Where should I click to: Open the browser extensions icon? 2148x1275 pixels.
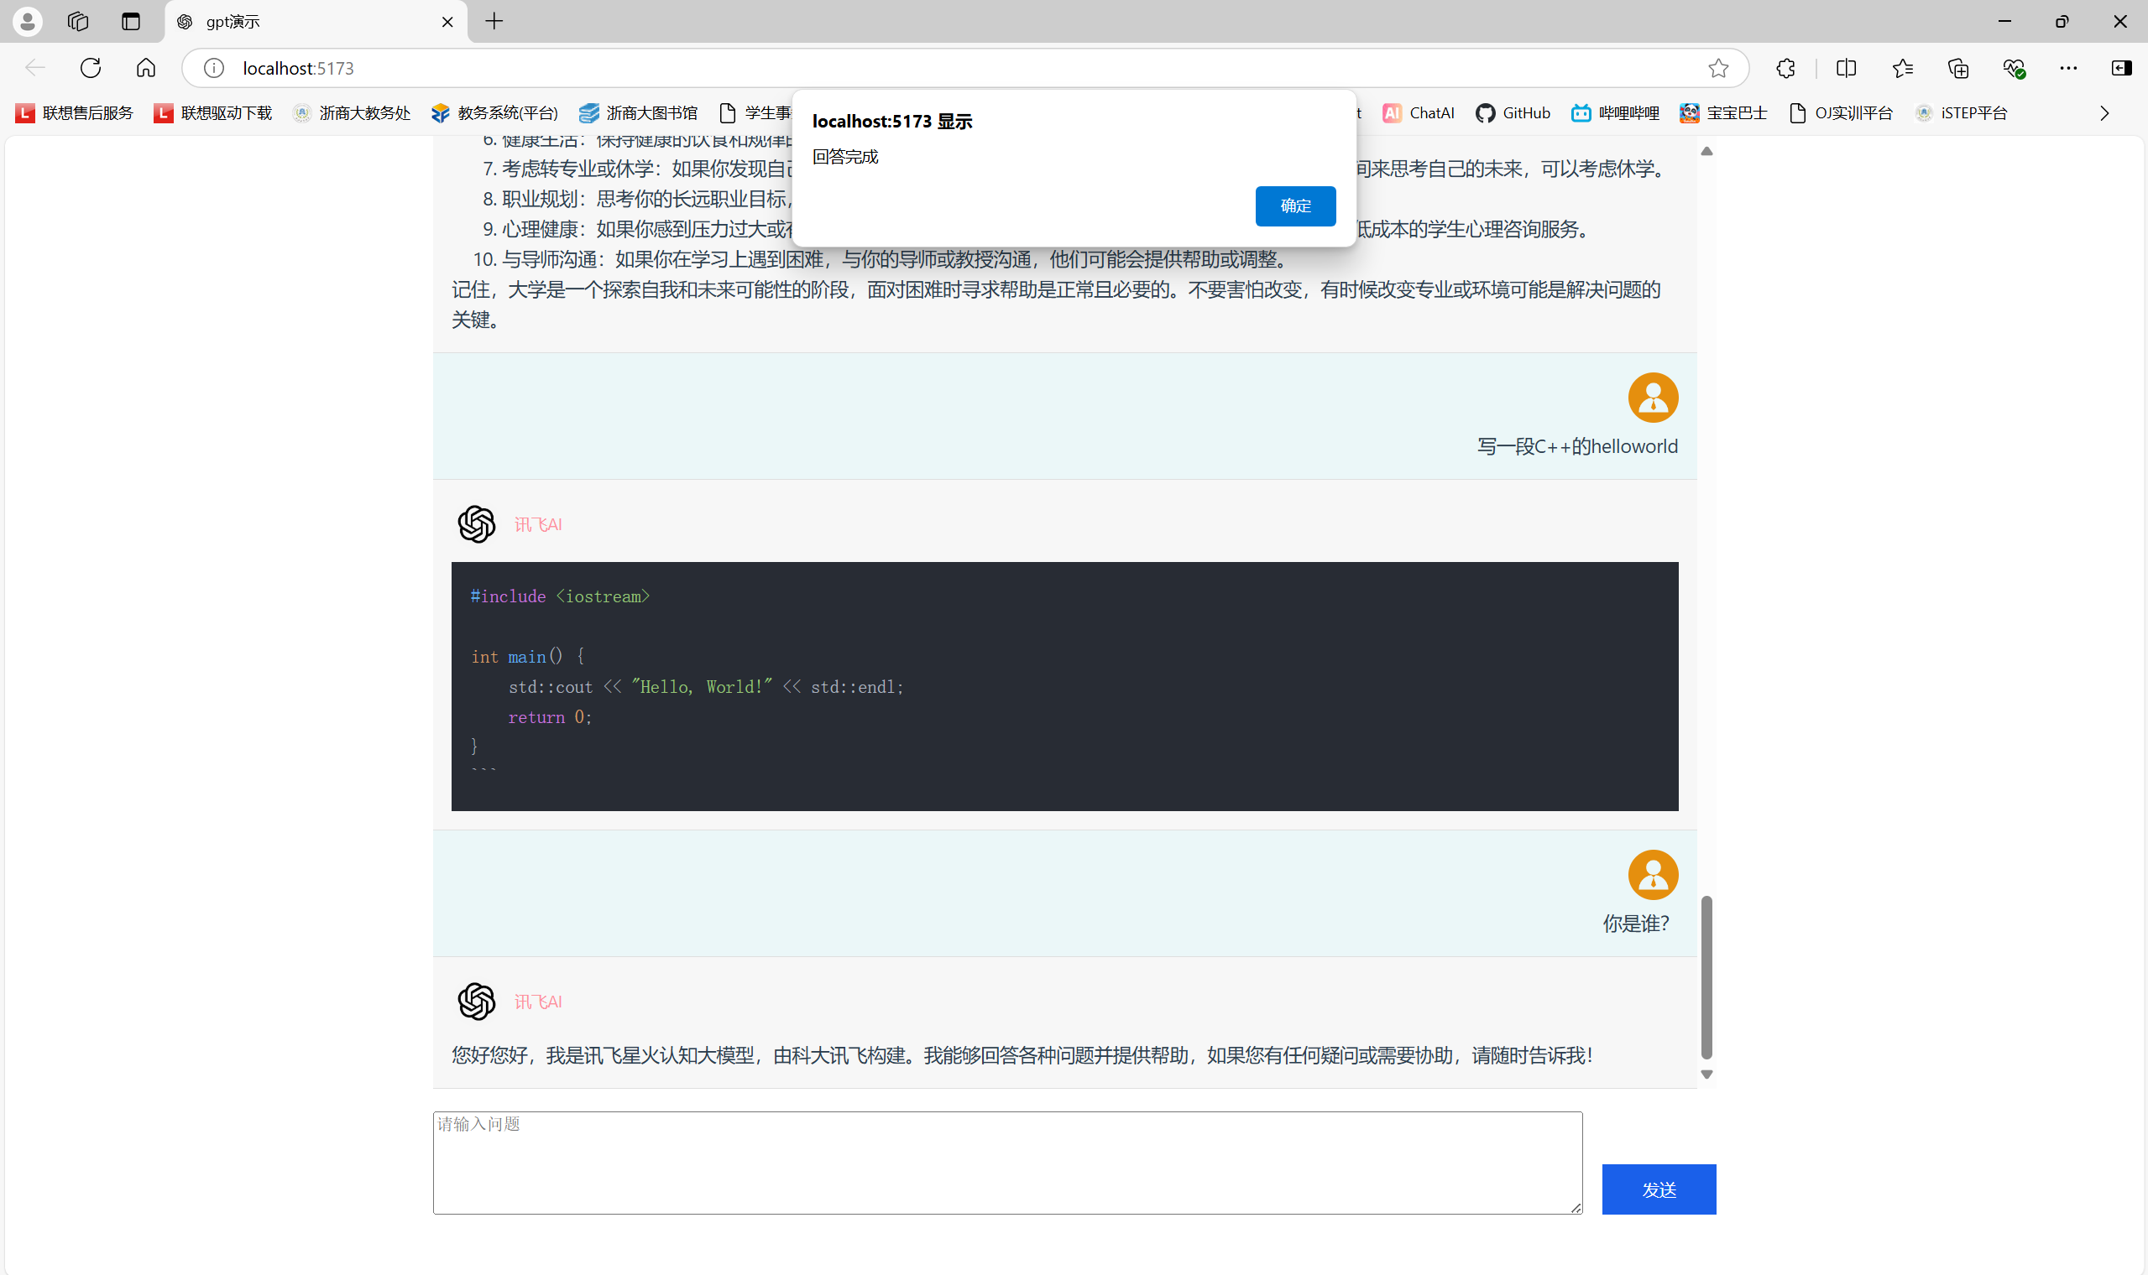pos(1785,68)
